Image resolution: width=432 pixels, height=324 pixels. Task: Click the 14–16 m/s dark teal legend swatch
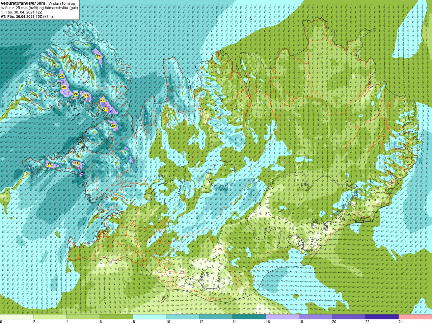[249, 317]
